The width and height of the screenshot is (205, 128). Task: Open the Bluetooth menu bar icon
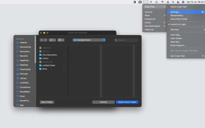pos(151,2)
